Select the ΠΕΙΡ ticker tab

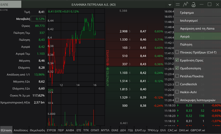point(61,130)
